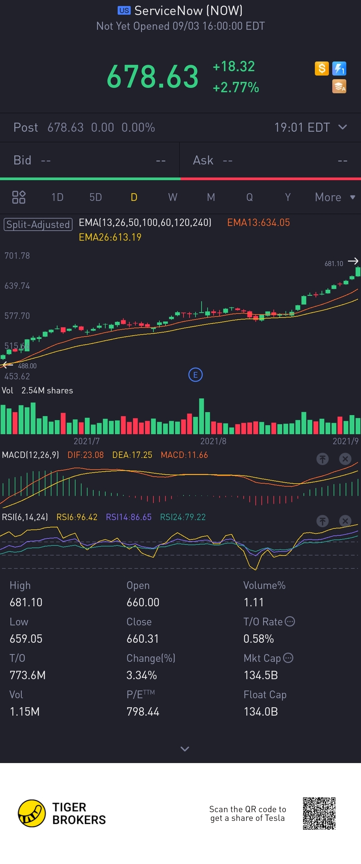
Task: Expand the post-market time dropdown
Action: click(343, 127)
